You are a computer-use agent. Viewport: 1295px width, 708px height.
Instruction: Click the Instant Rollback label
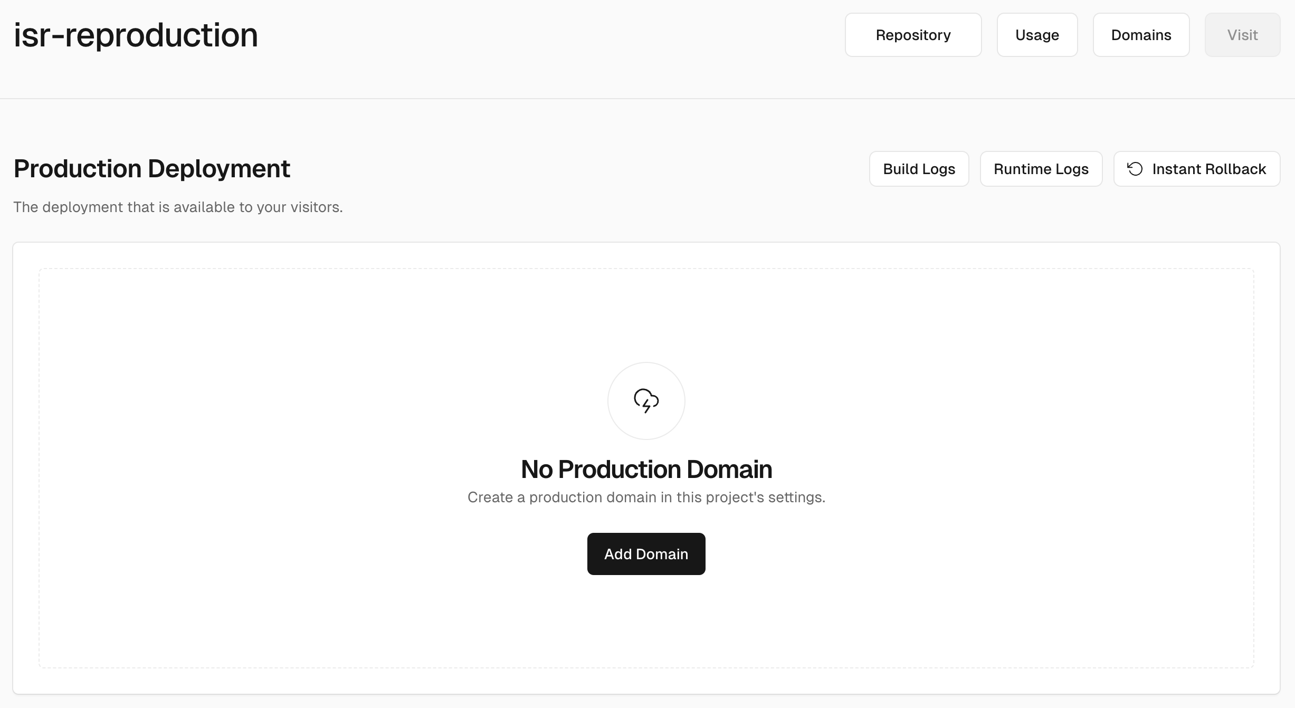[1208, 169]
